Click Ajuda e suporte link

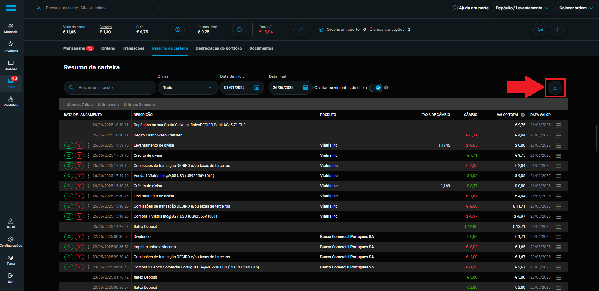[471, 8]
